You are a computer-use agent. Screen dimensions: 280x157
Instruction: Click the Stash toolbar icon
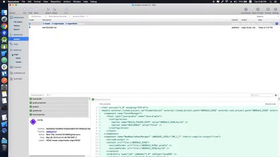point(66,9)
